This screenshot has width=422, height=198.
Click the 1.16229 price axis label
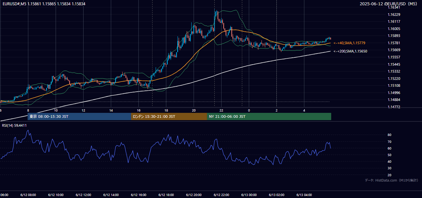tap(394, 15)
